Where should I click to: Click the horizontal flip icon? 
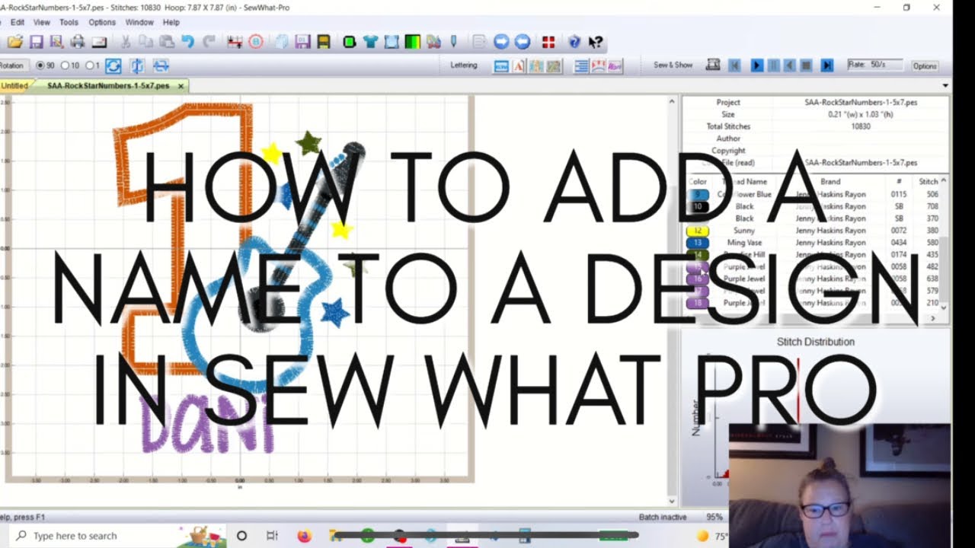[161, 66]
